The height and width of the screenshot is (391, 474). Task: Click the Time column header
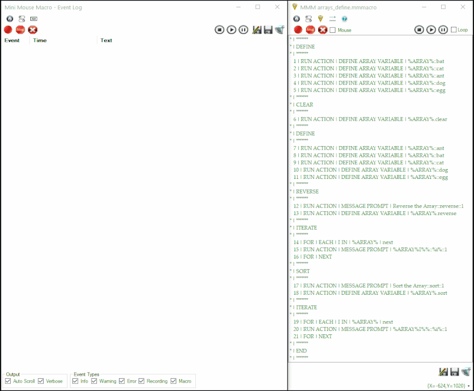(x=40, y=41)
